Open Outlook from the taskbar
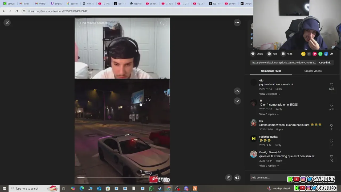The height and width of the screenshot is (192, 341). tap(99, 189)
